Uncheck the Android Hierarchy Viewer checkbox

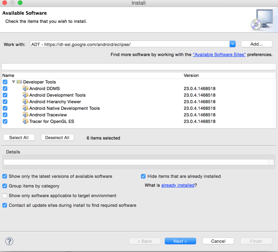pyautogui.click(x=5, y=102)
